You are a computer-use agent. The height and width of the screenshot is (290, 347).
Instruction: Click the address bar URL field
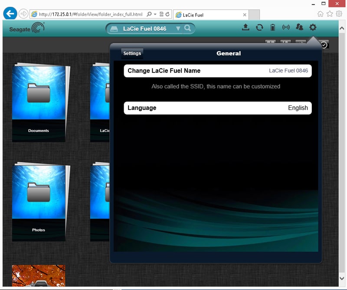91,14
